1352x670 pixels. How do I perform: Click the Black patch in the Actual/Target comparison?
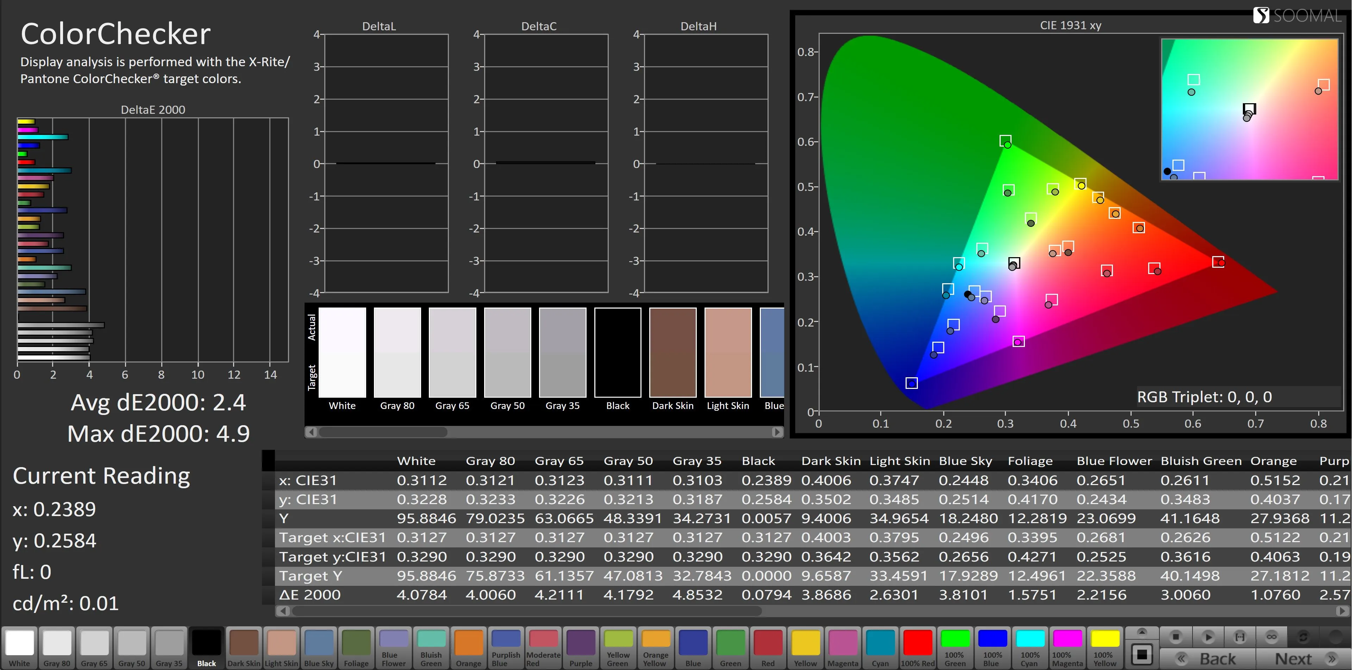pos(618,352)
